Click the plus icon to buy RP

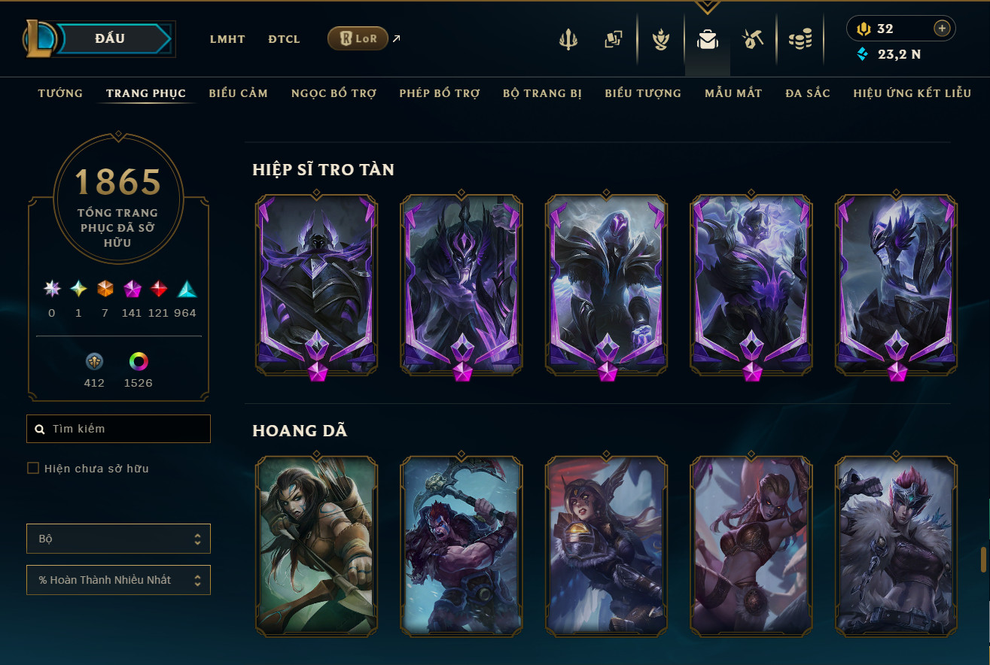(941, 29)
